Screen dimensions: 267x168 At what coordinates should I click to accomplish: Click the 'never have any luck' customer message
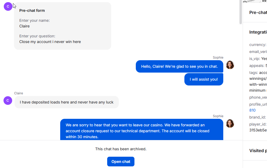(x=66, y=102)
